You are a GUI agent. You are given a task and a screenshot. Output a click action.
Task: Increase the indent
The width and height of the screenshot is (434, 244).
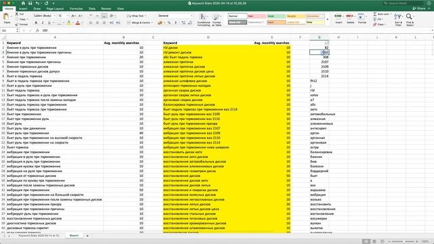pos(118,23)
